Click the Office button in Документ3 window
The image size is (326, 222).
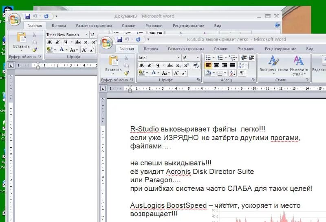[14, 19]
